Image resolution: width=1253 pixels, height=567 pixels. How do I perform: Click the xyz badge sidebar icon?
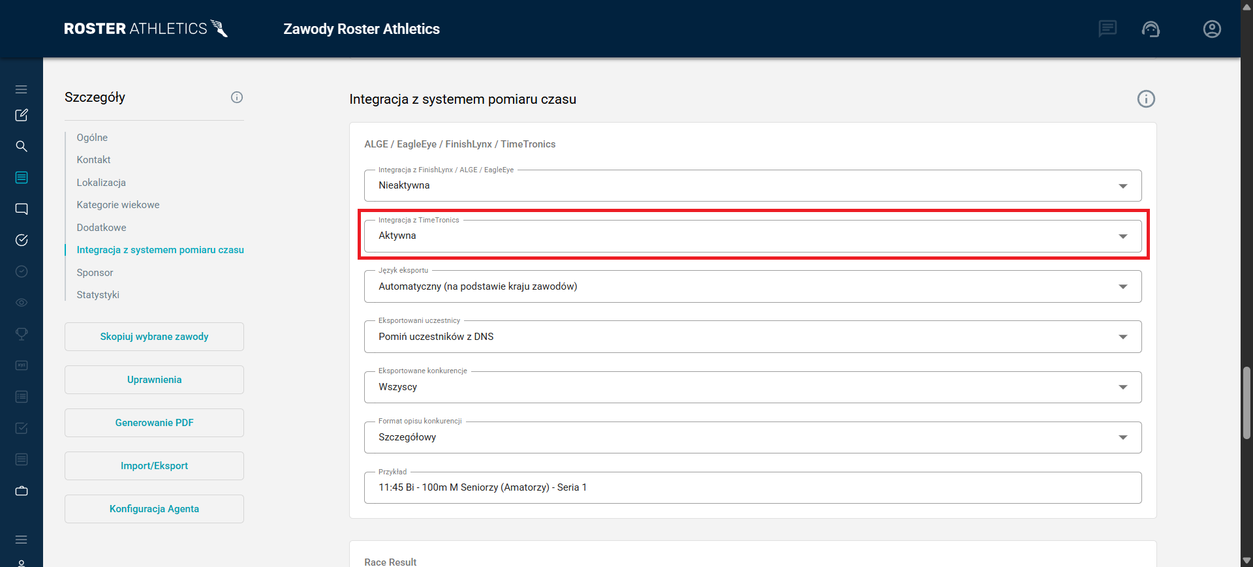pos(22,365)
